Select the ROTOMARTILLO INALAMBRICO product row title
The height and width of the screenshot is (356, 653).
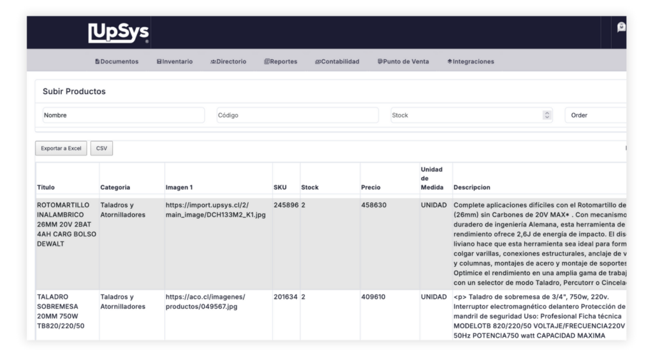[x=66, y=224]
